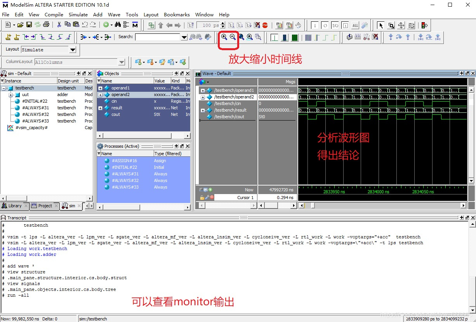Collapse the testbench tree node
Image resolution: width=476 pixels, height=322 pixels.
[4, 88]
